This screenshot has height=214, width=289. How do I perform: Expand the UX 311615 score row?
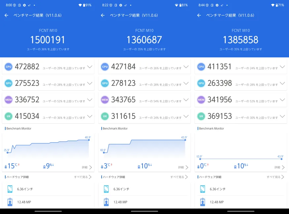[x=186, y=116]
